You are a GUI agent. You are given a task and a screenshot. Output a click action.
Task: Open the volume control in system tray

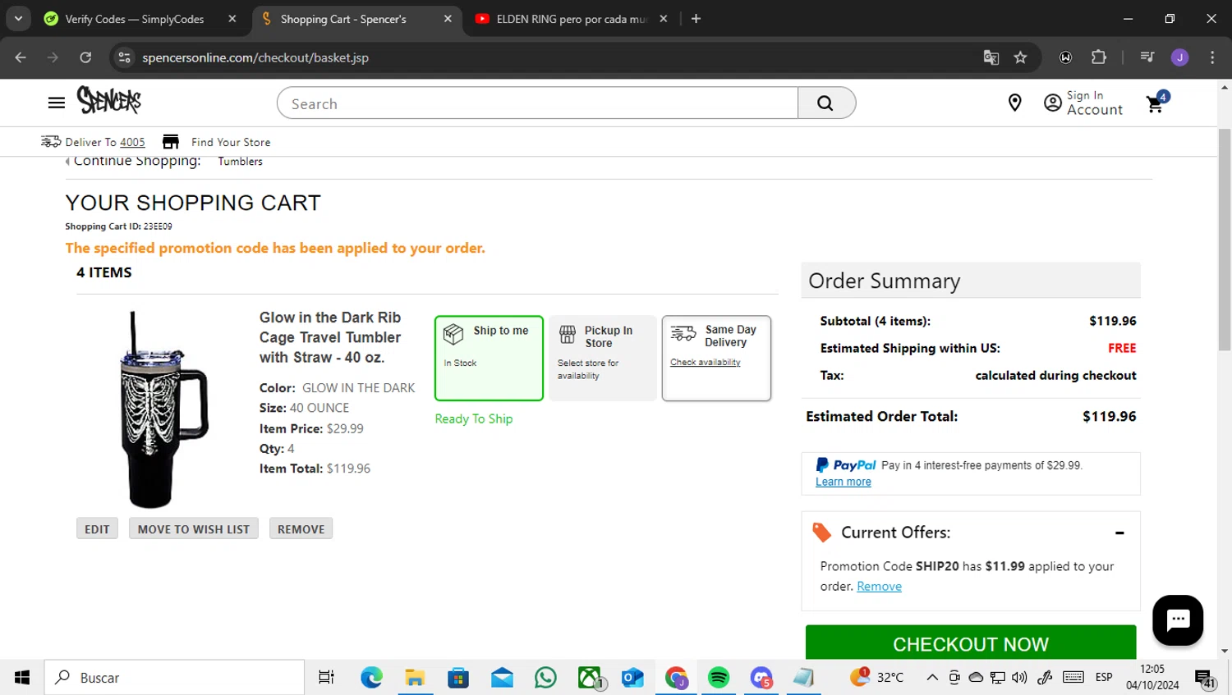(x=1019, y=678)
